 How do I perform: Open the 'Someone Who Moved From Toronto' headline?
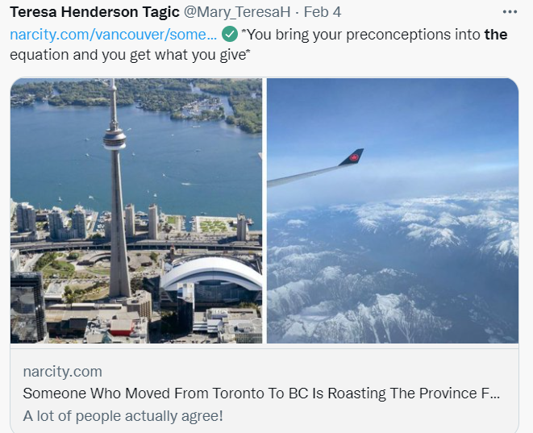(x=261, y=394)
